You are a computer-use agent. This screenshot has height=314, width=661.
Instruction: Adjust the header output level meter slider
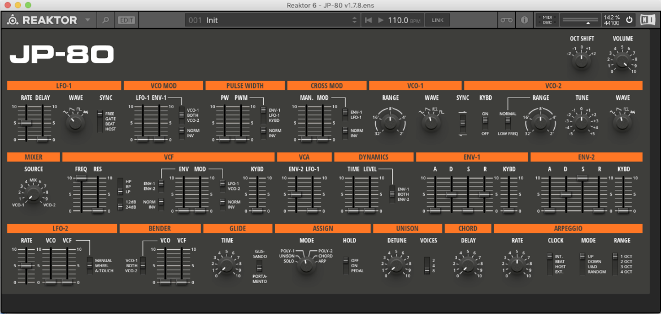[580, 20]
